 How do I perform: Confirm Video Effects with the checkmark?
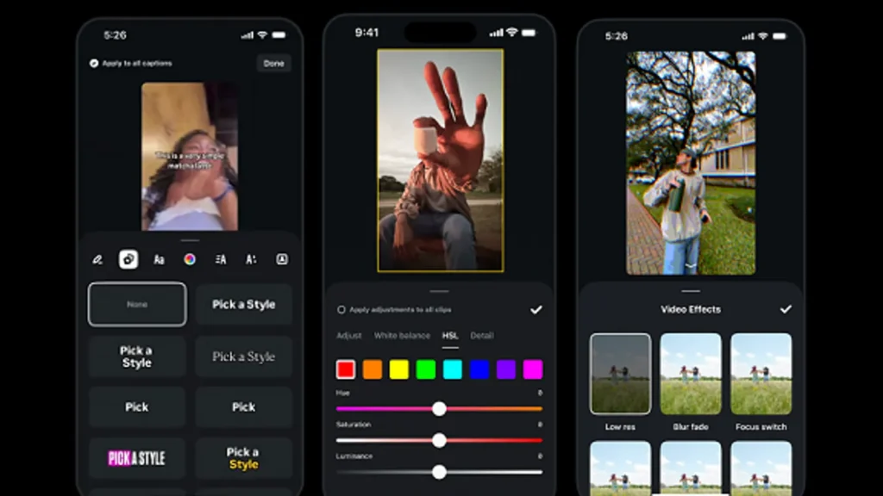pos(786,309)
